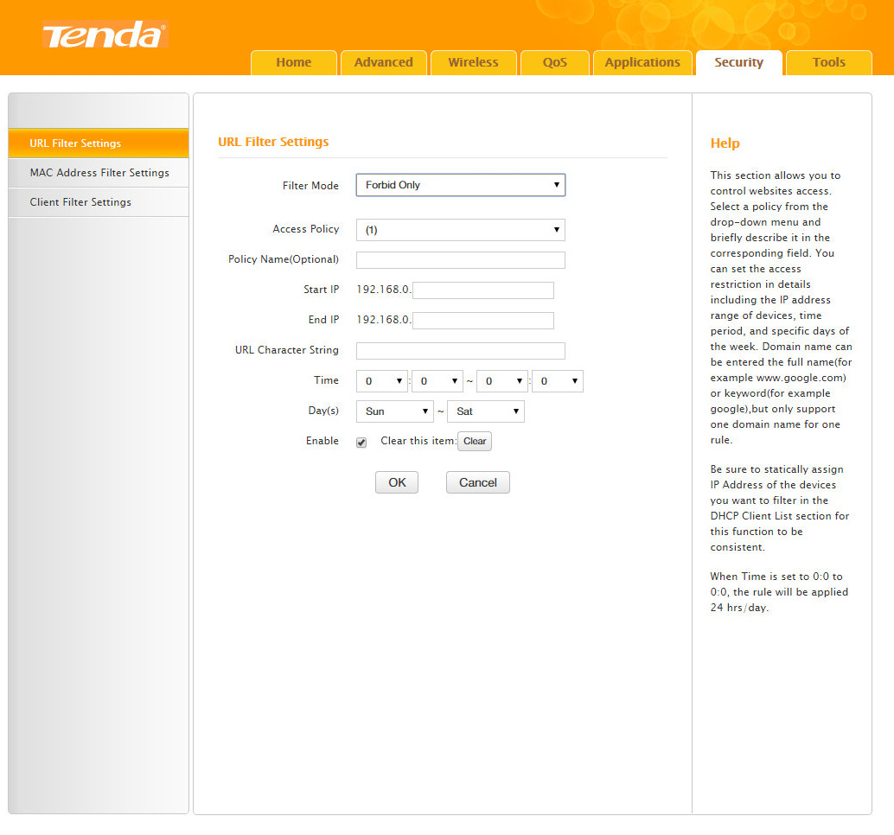Click the Cancel button
894x835 pixels.
tap(478, 482)
